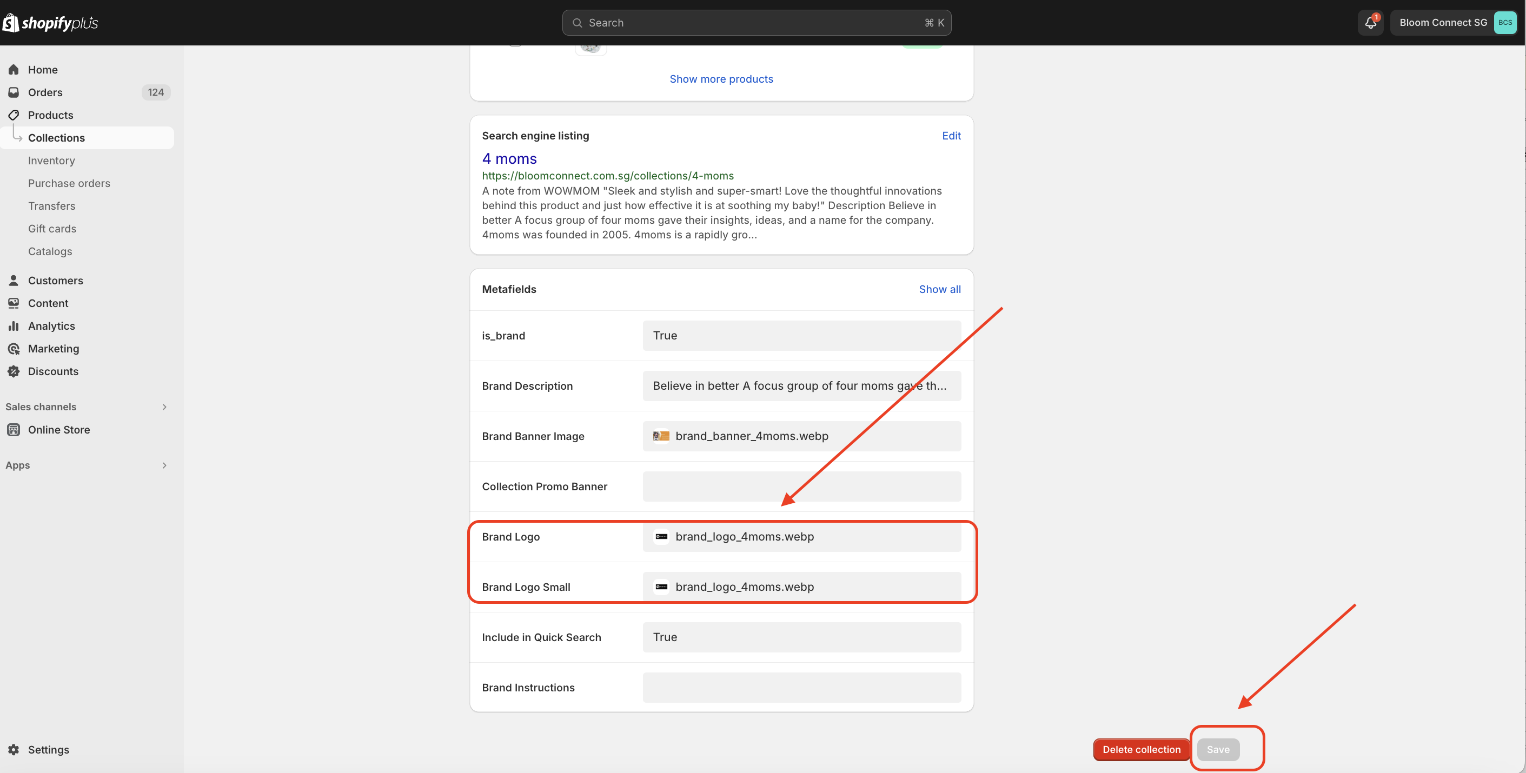Open the 4 moms listing title
The height and width of the screenshot is (773, 1526).
(509, 159)
